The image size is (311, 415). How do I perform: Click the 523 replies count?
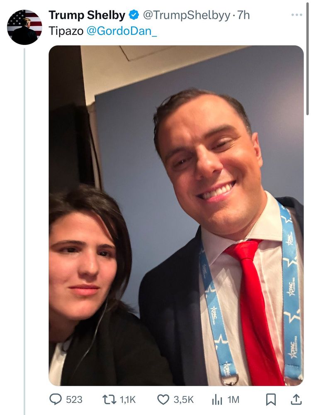74,400
